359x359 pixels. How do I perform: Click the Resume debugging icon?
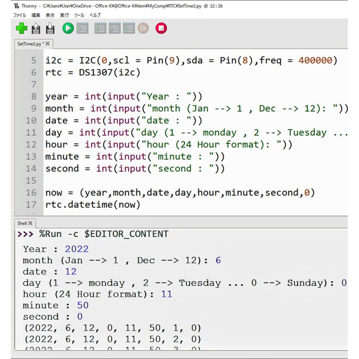pyautogui.click(x=143, y=29)
